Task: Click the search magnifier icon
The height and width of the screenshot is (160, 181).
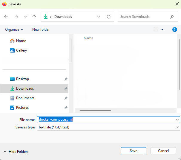Action: [x=172, y=17]
